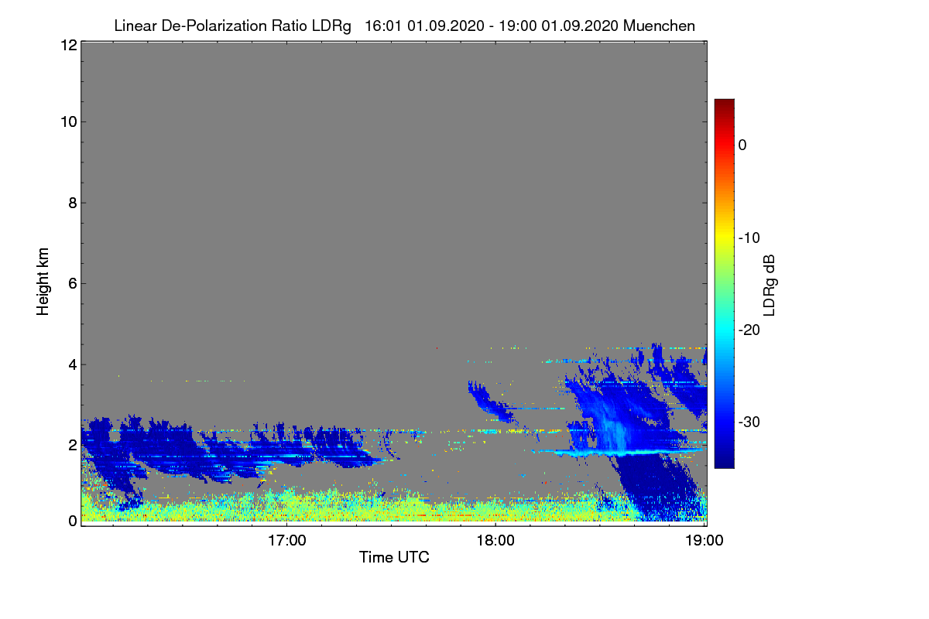Click the colorbar value label 0
Image resolution: width=929 pixels, height=619 pixels.
tap(742, 145)
